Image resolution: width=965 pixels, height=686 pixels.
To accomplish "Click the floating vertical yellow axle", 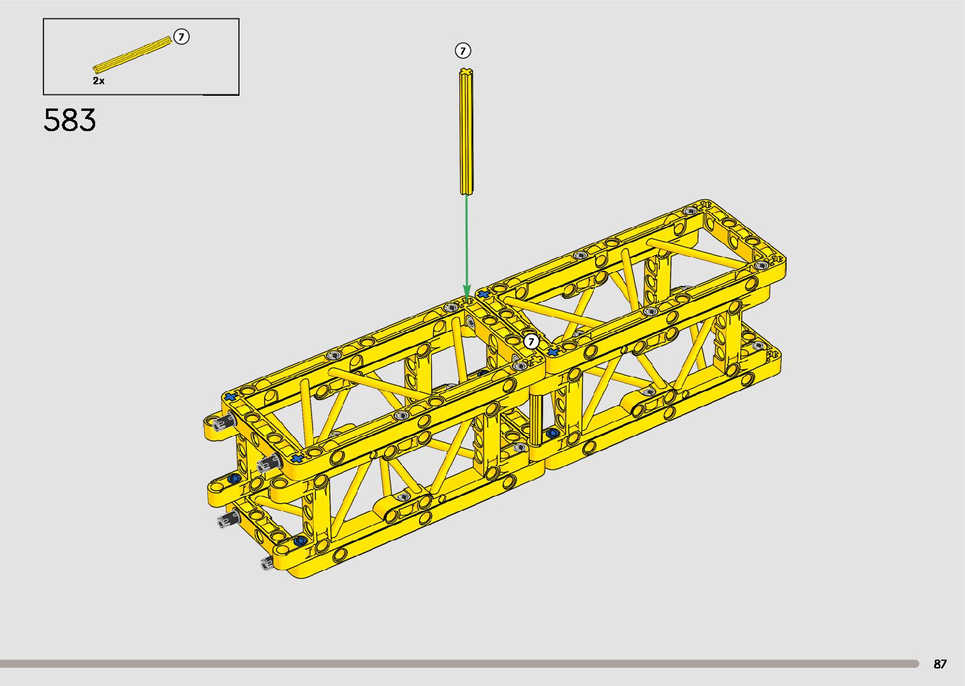I will [466, 131].
